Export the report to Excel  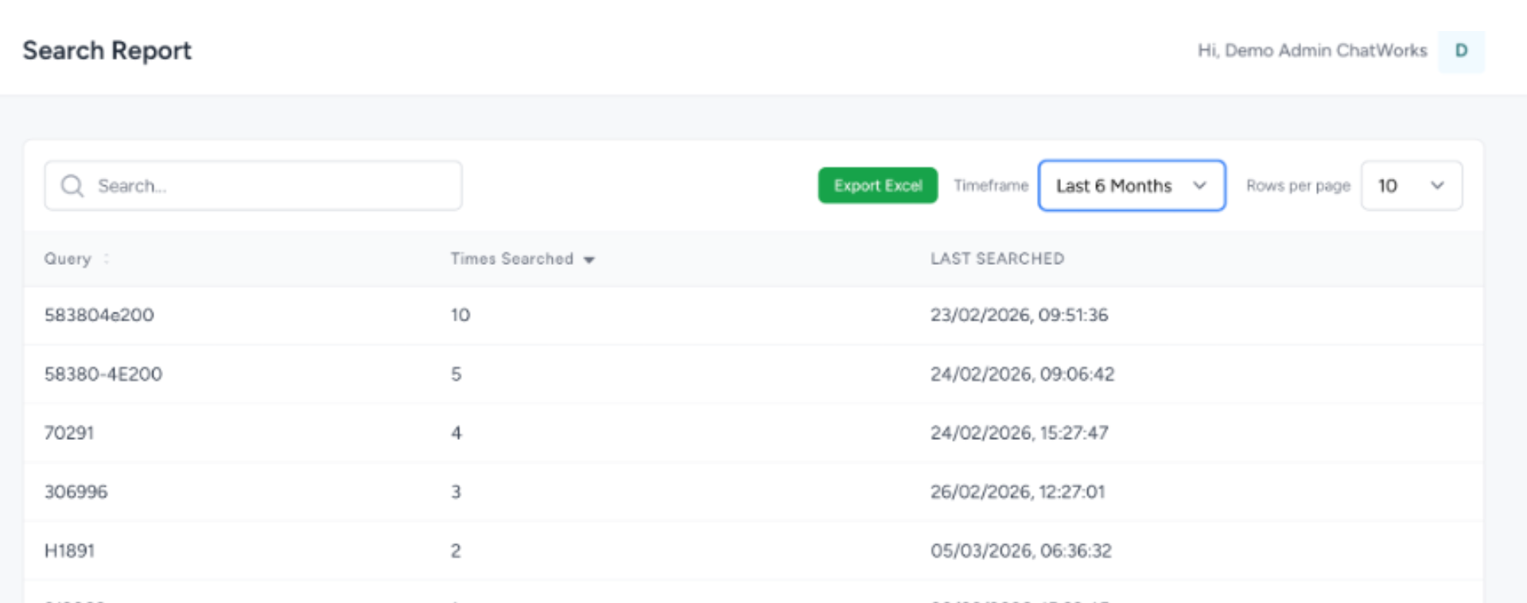pyautogui.click(x=878, y=185)
